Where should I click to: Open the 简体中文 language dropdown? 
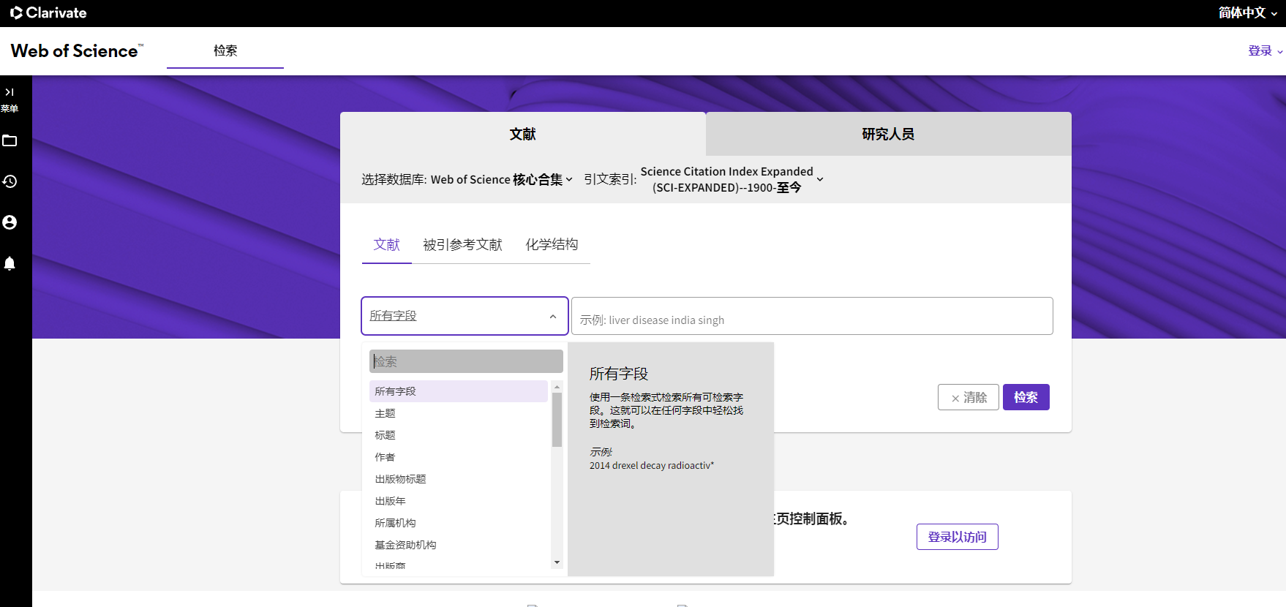coord(1247,12)
